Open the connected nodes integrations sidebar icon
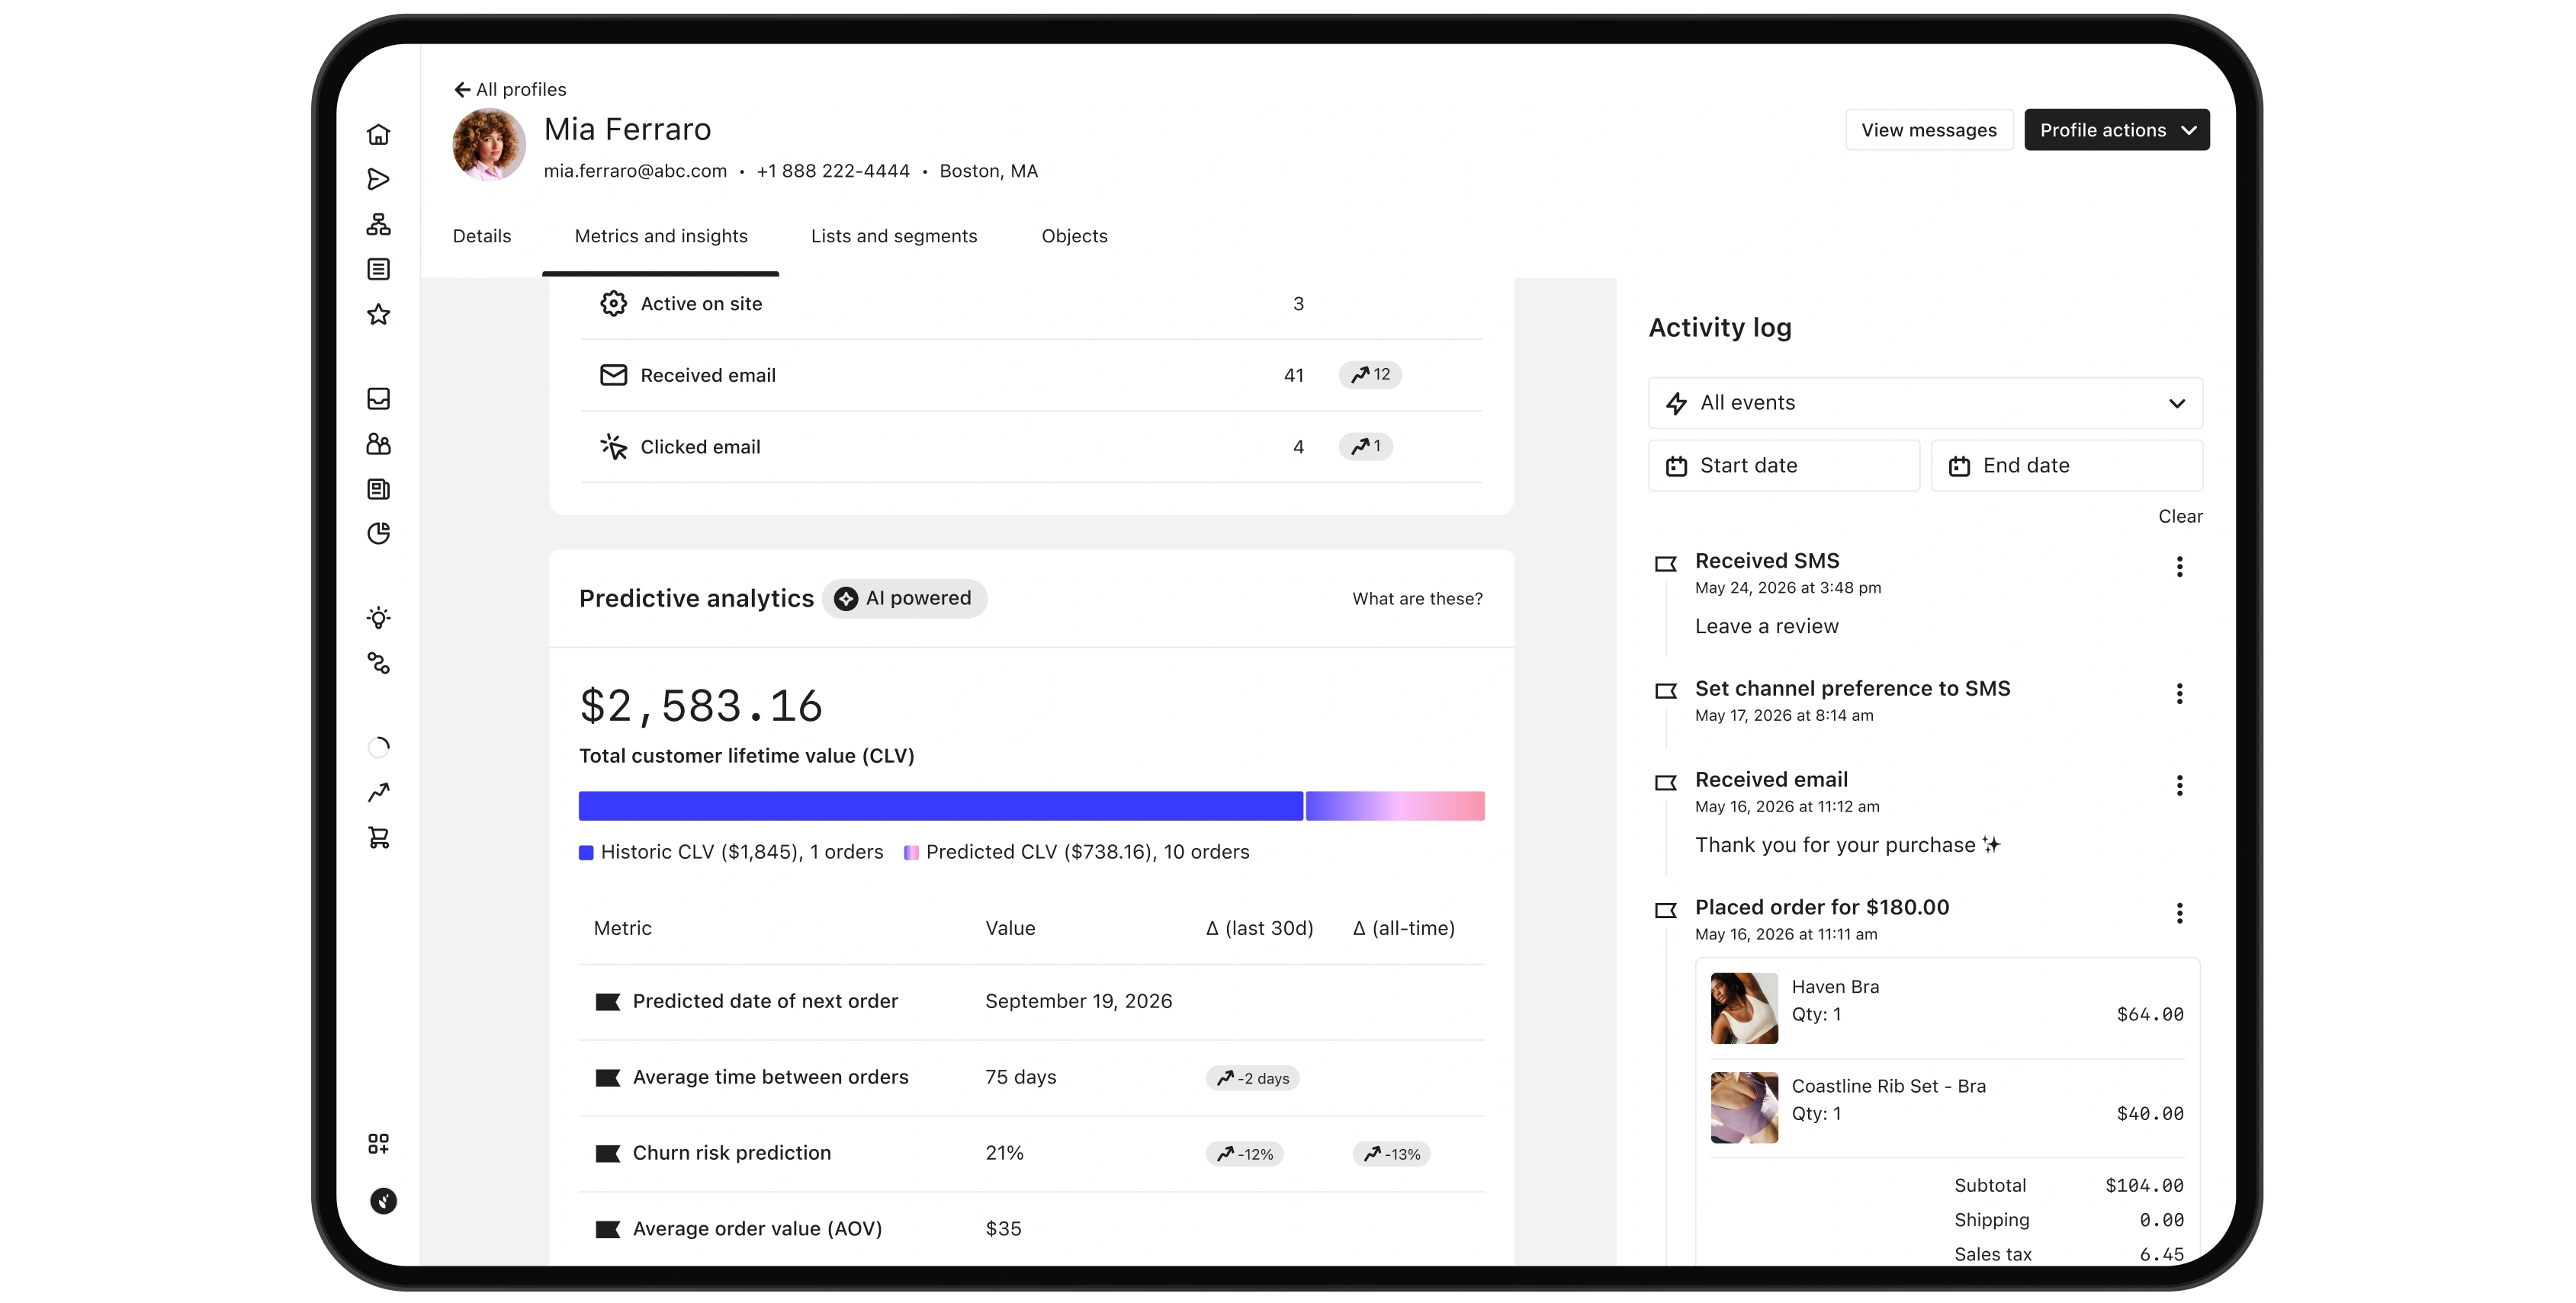The width and height of the screenshot is (2576, 1303). (x=378, y=662)
